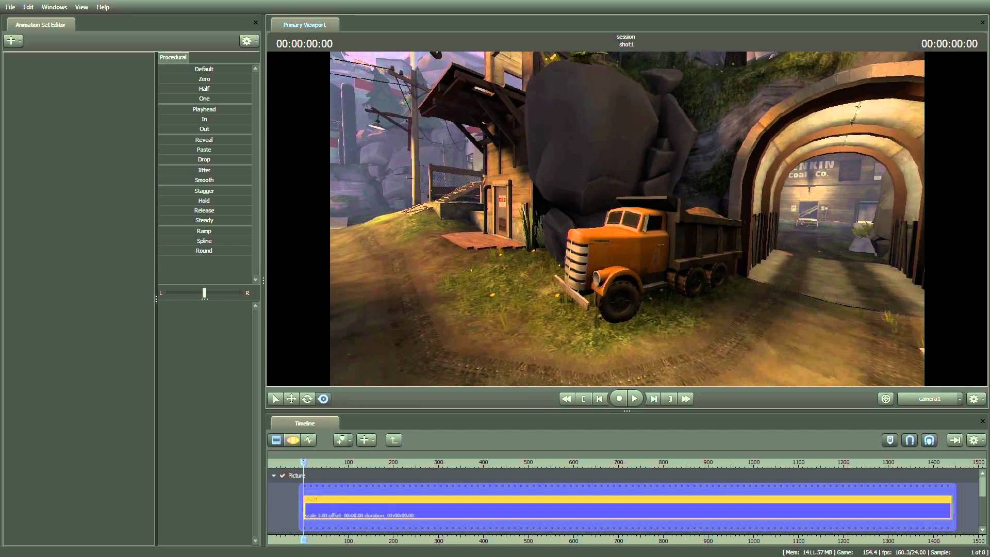
Task: Open the Graph Editor mode
Action: click(308, 440)
